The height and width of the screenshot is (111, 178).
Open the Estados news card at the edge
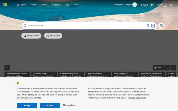tap(172, 74)
